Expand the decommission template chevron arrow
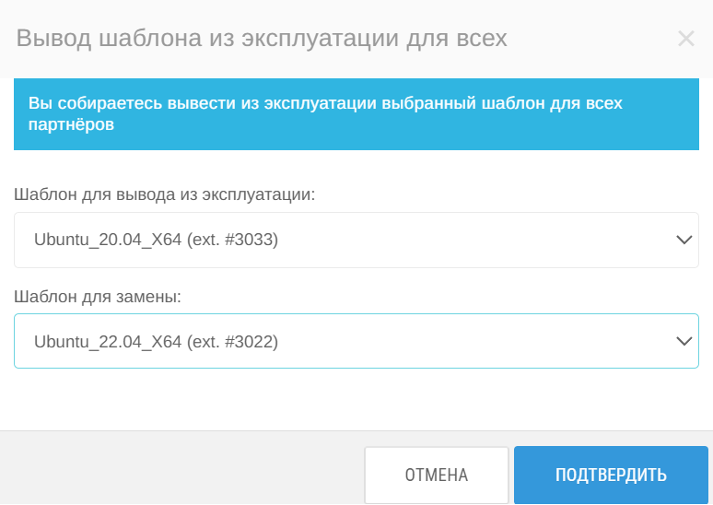This screenshot has width=713, height=505. tap(684, 240)
